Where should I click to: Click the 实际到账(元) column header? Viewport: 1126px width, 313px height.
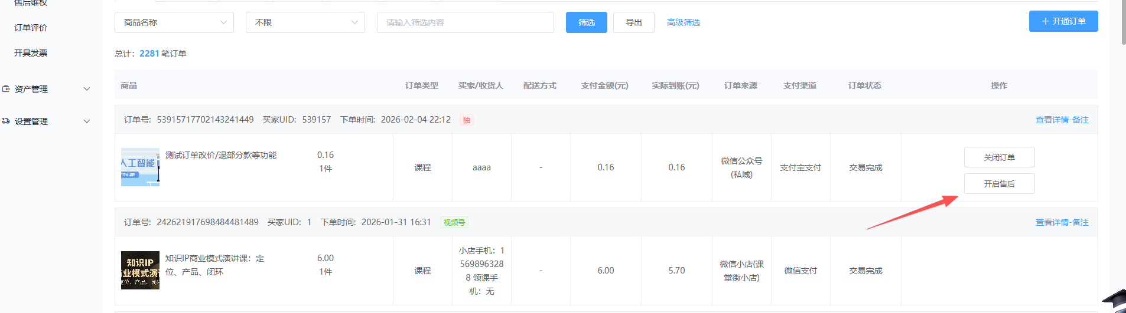pos(676,85)
